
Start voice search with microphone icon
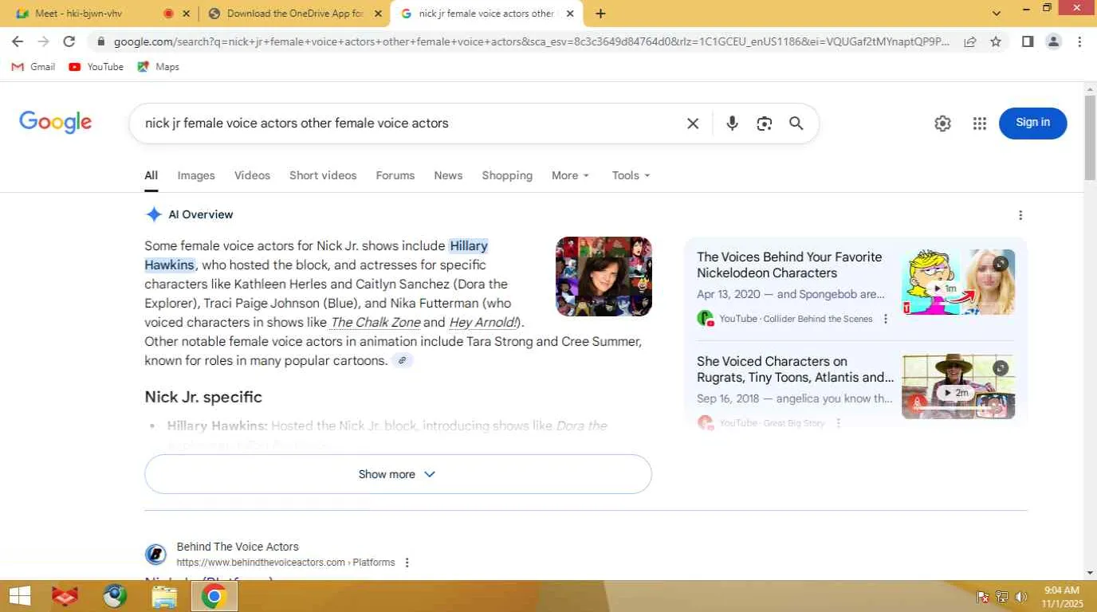(x=732, y=124)
